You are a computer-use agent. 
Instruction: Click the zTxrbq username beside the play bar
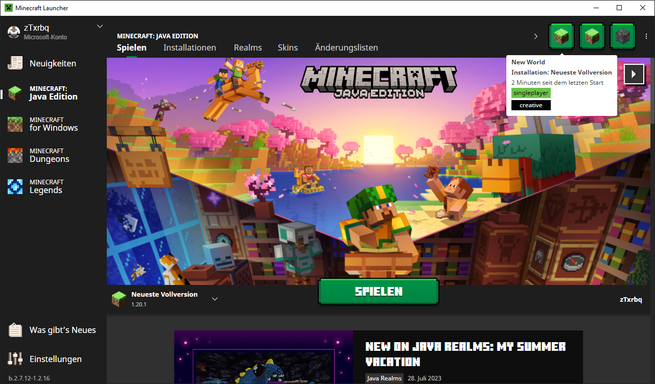(630, 299)
